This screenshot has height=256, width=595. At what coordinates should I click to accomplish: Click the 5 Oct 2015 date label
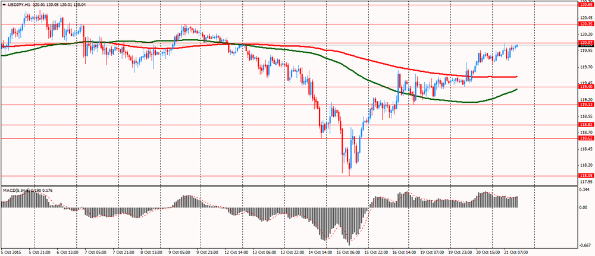pyautogui.click(x=10, y=251)
